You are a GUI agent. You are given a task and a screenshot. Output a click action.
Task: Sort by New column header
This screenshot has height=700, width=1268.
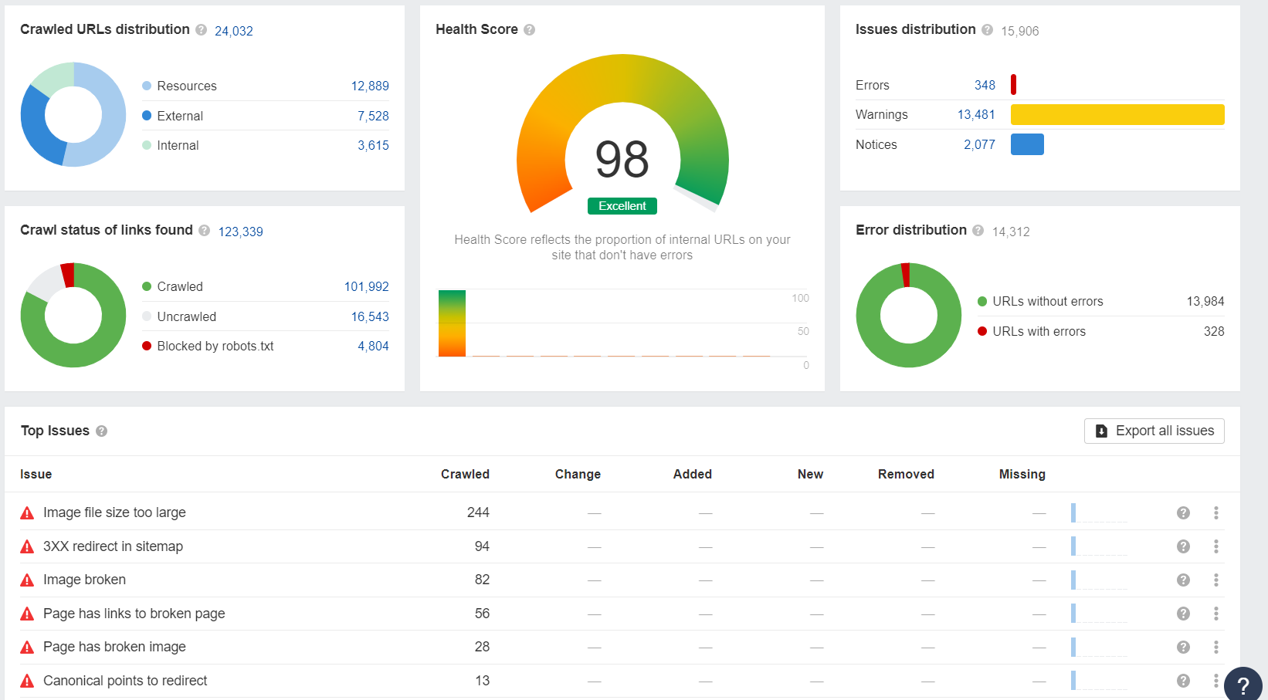[x=810, y=474]
